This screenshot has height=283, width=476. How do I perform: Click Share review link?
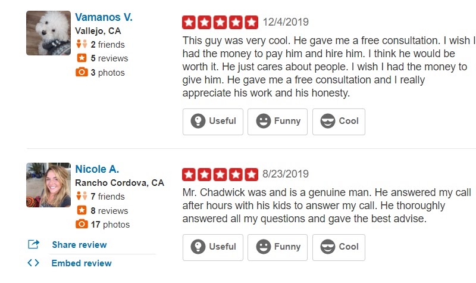[x=79, y=245]
